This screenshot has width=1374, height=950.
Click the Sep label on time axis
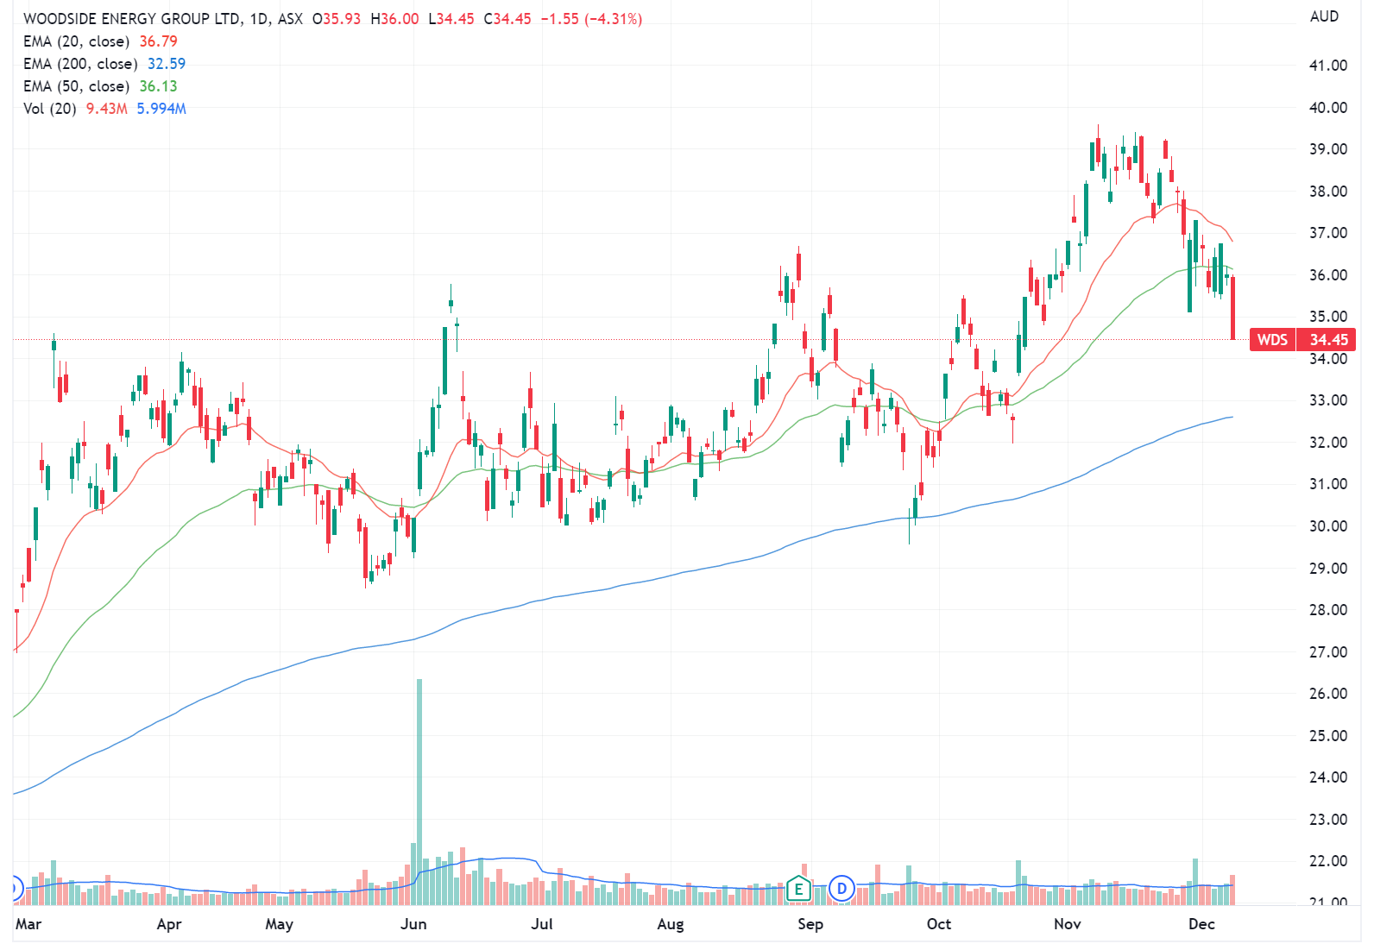click(810, 924)
